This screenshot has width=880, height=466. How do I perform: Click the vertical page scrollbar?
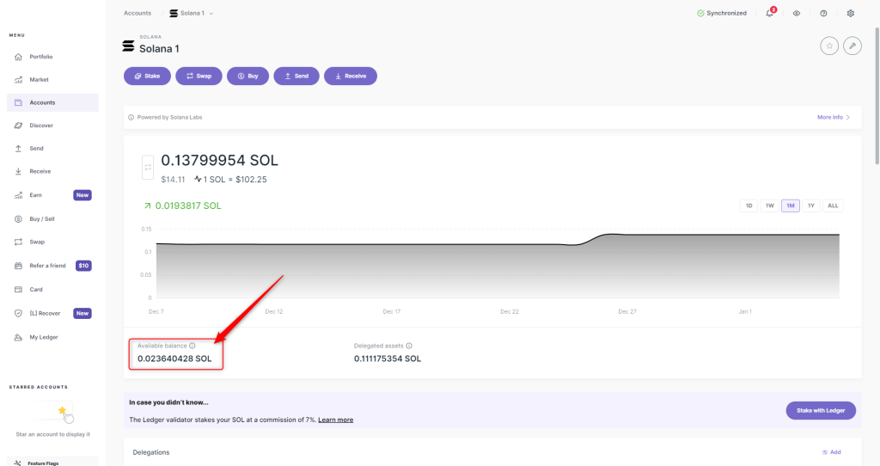(876, 86)
